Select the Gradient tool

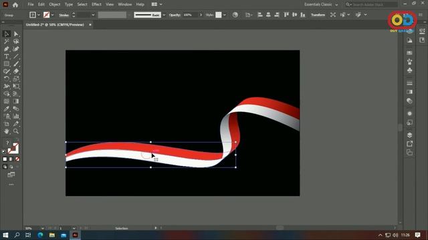pyautogui.click(x=16, y=101)
